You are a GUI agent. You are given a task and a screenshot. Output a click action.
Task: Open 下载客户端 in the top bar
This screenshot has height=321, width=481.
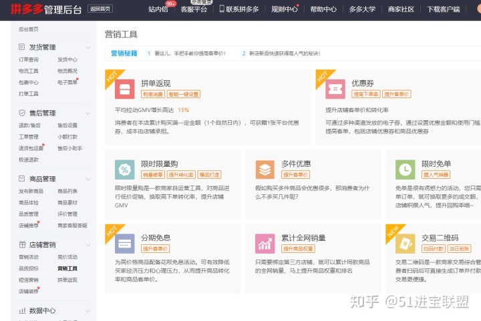[444, 9]
